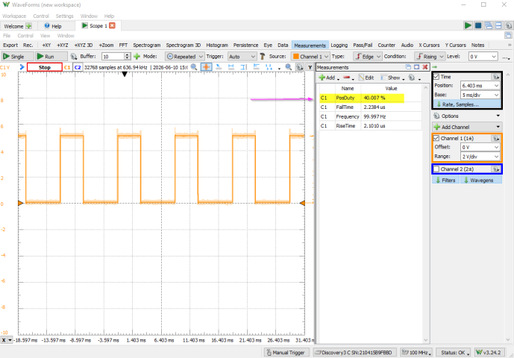Image resolution: width=514 pixels, height=358 pixels.
Task: Open the Level dropdown showing 0 V
Action: 483,57
